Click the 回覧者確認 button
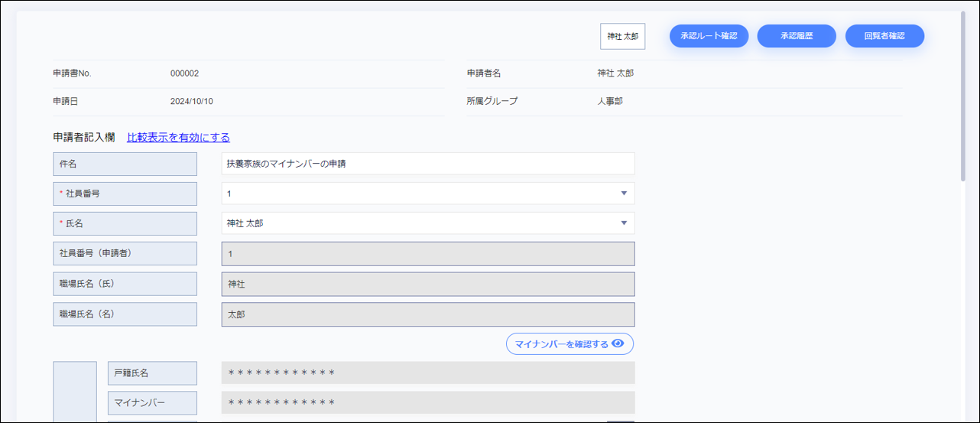The width and height of the screenshot is (980, 423). [x=884, y=36]
